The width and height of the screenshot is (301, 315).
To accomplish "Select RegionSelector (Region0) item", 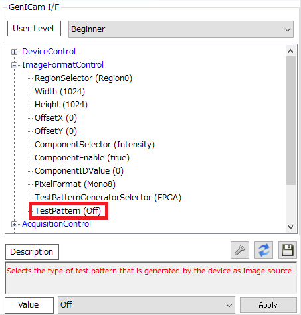I will click(x=83, y=78).
